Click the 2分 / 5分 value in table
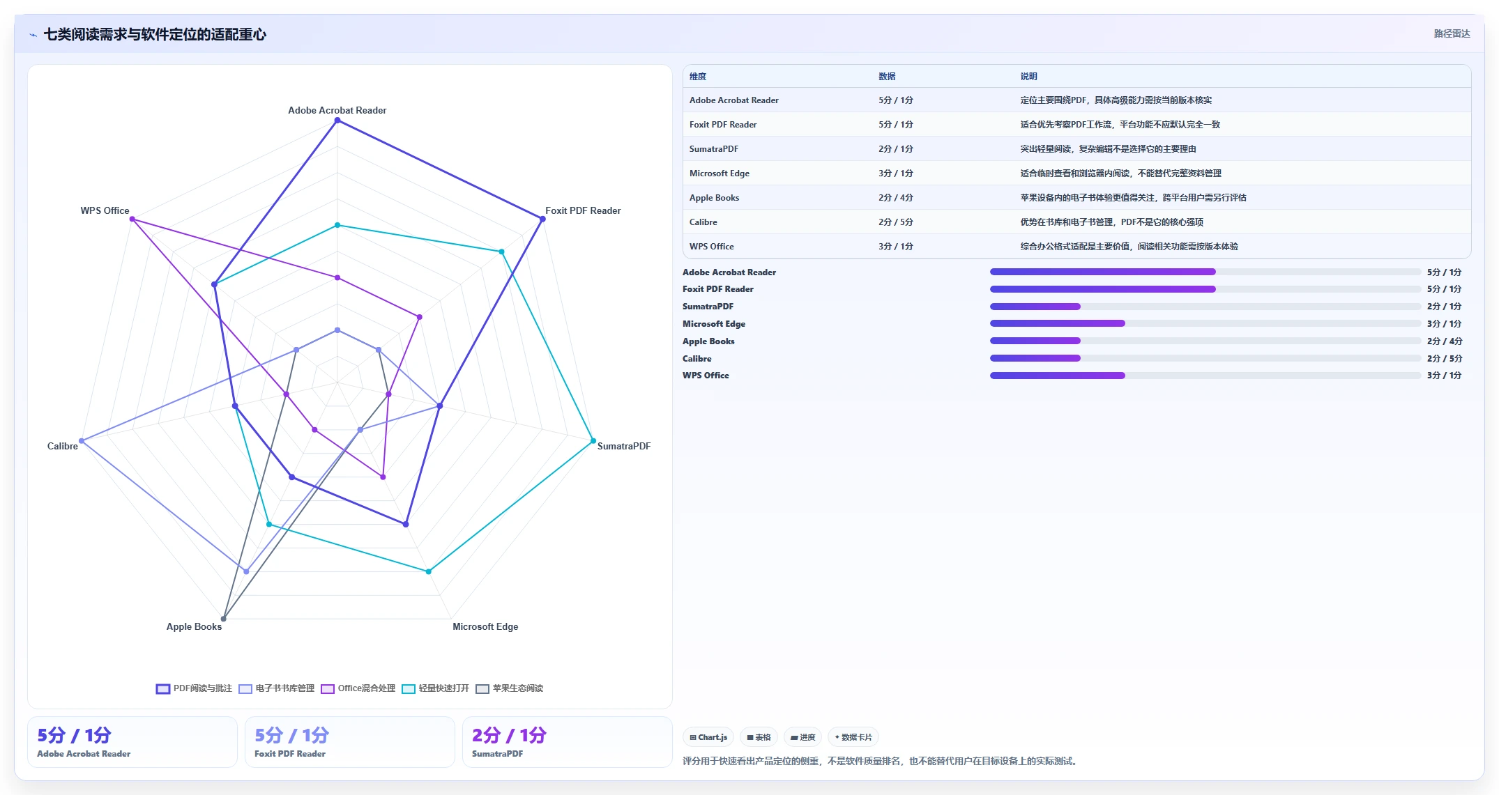The width and height of the screenshot is (1499, 795). [896, 222]
